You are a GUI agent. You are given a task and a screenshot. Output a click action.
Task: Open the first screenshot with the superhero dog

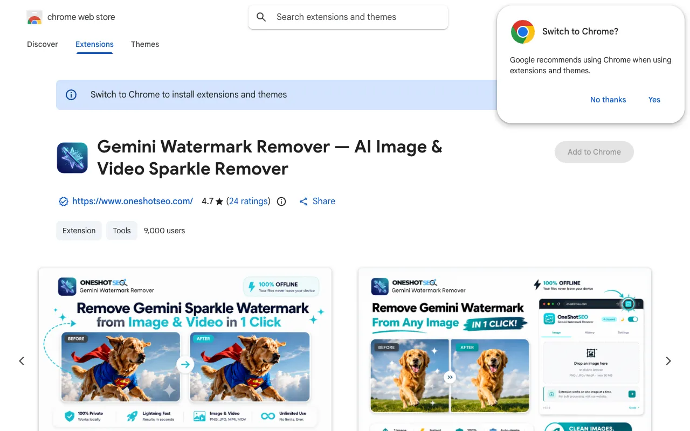pyautogui.click(x=185, y=350)
